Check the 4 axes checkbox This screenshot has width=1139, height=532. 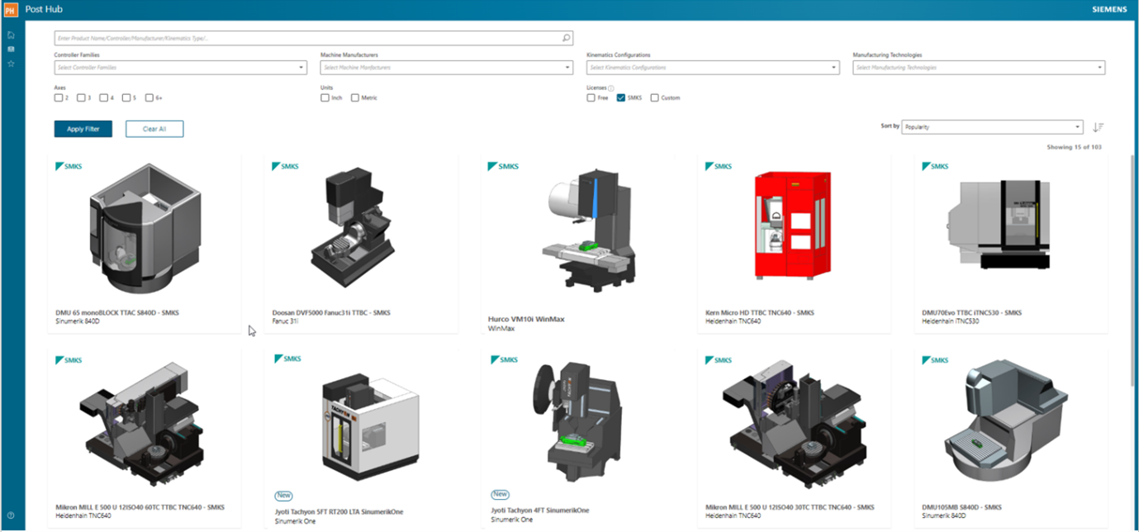[x=104, y=97]
